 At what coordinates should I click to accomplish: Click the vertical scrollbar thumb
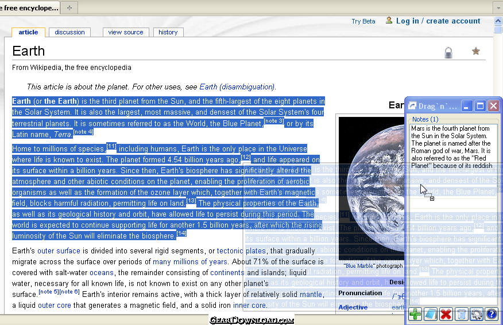pos(498,29)
